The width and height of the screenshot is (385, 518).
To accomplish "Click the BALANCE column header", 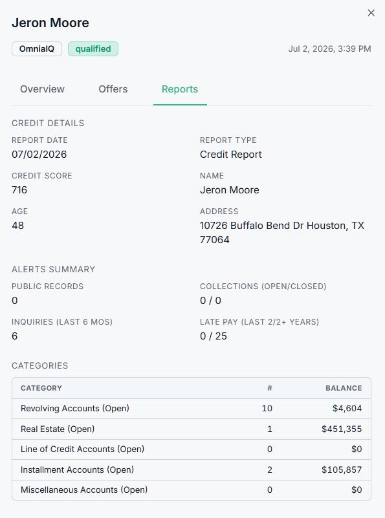I will 344,388.
